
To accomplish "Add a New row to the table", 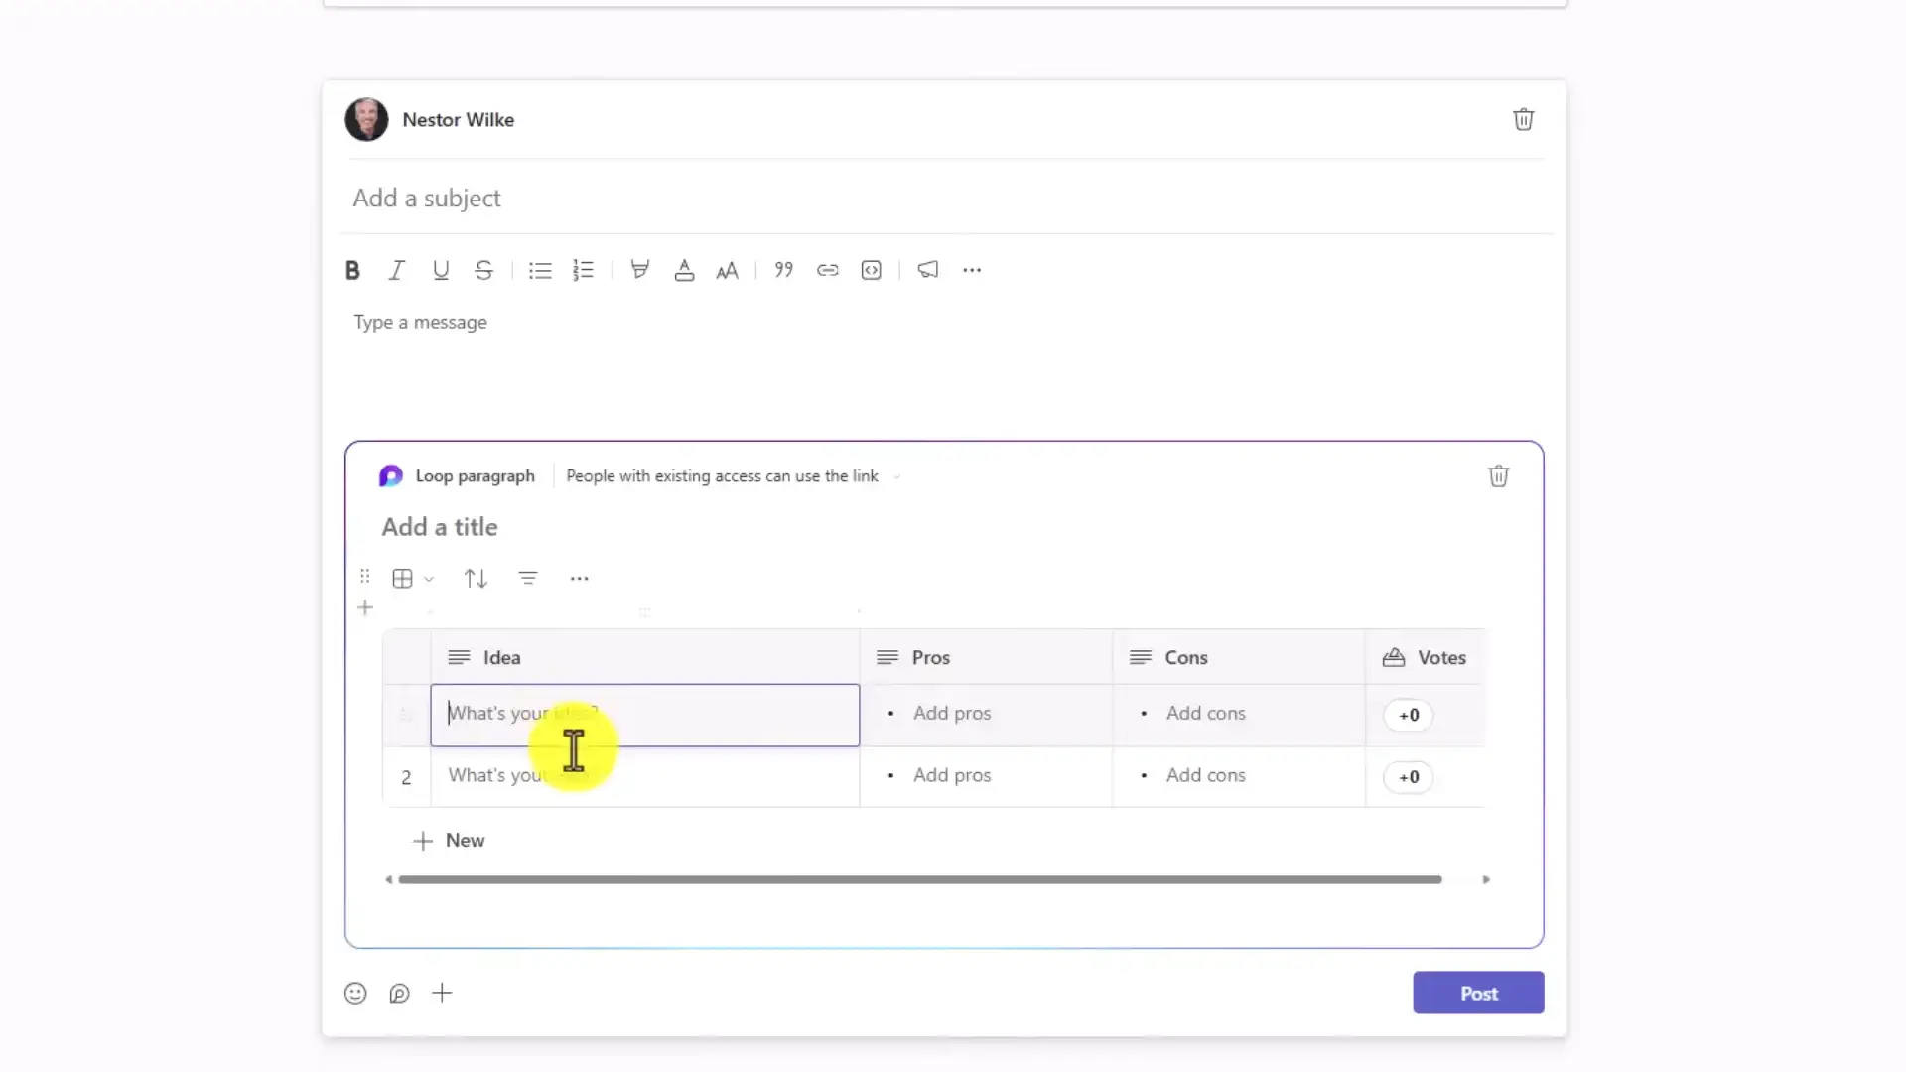I will [449, 841].
